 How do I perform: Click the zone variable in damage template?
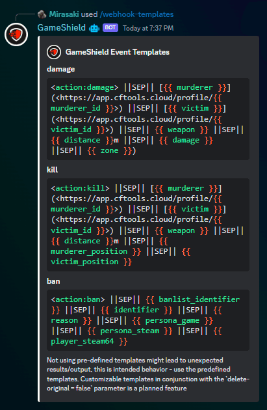coord(109,150)
